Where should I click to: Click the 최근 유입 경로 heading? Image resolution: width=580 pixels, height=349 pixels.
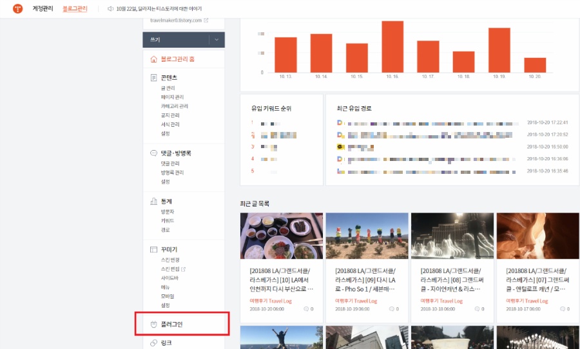[x=354, y=108]
